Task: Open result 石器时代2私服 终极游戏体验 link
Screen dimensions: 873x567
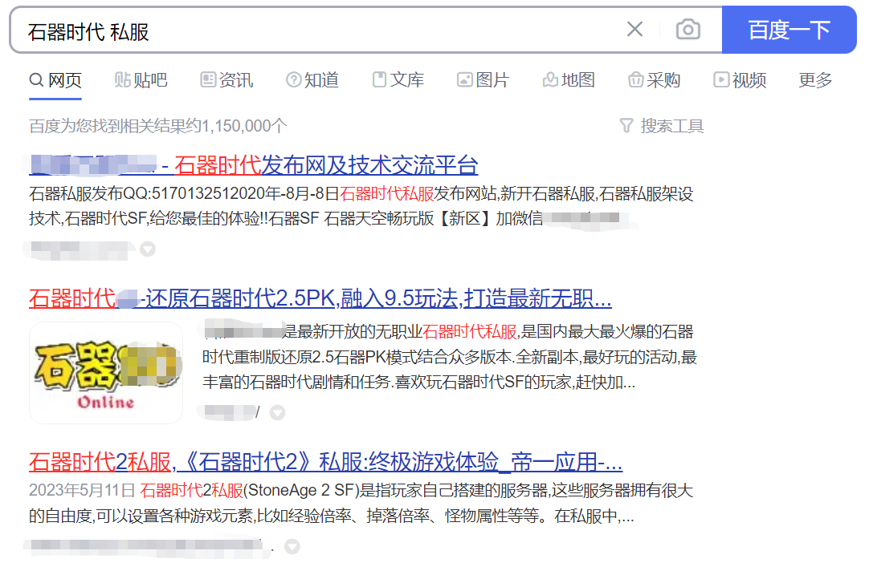Action: 326,462
